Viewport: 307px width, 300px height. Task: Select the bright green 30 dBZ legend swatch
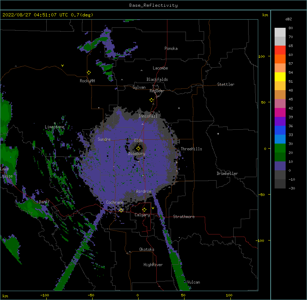tap(280, 148)
